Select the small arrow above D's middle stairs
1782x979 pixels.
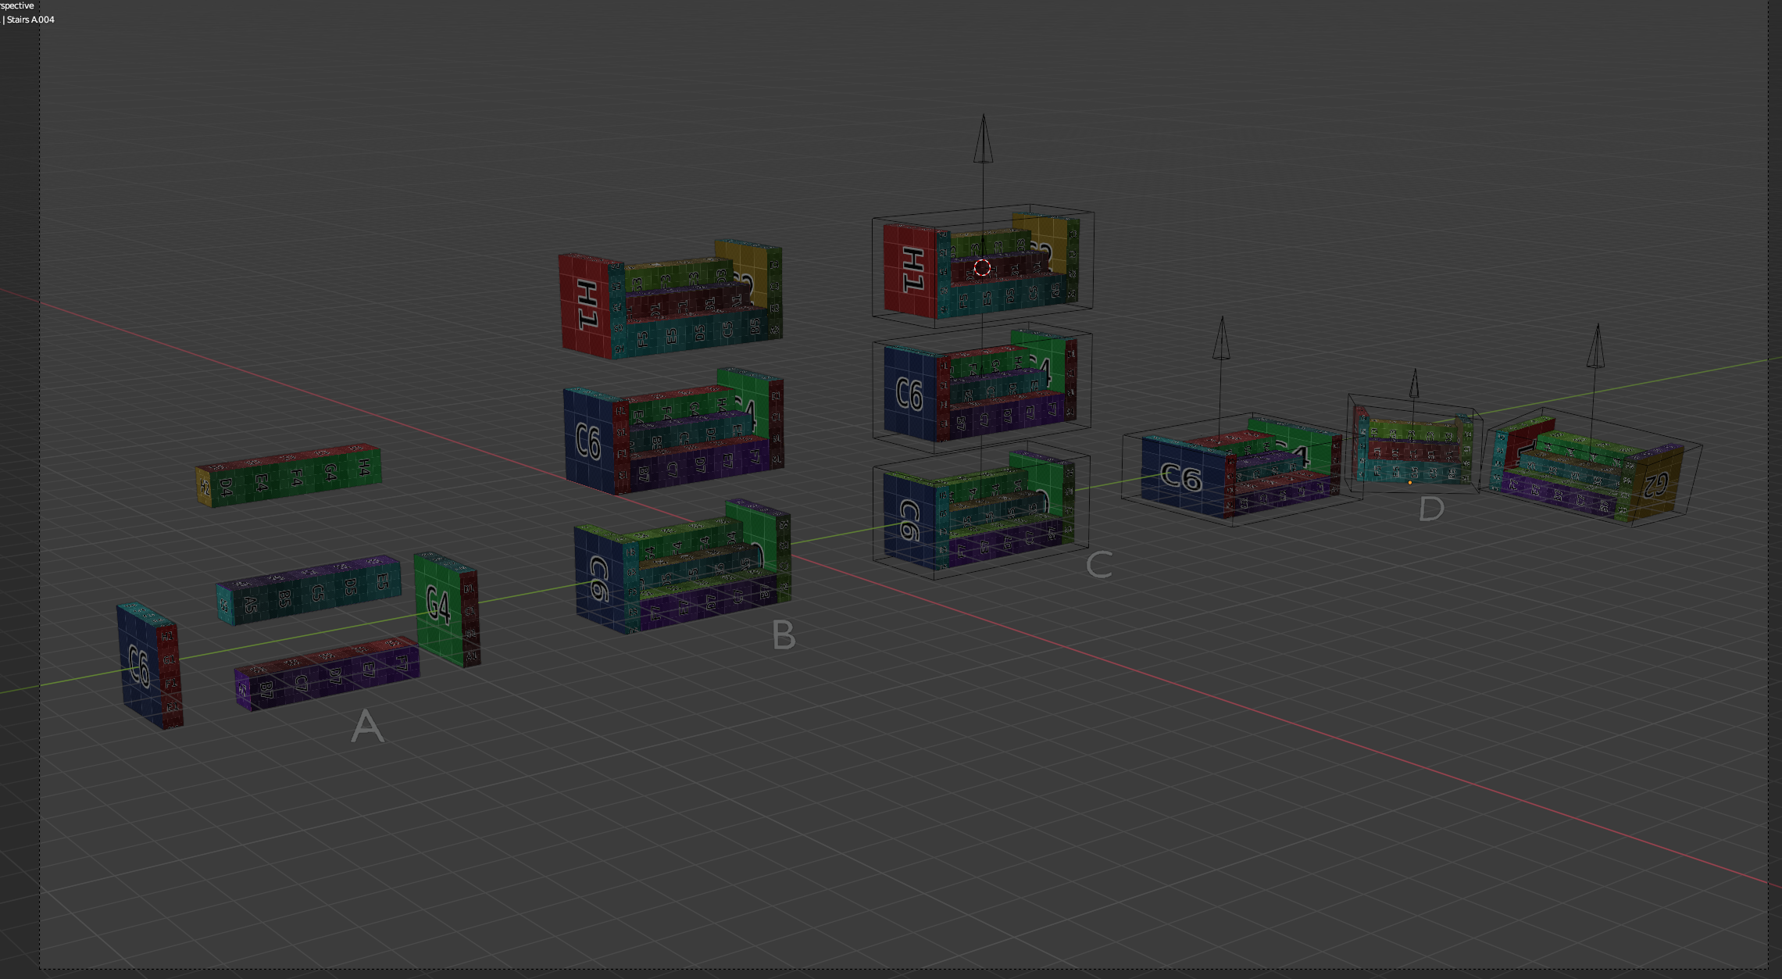point(1414,384)
